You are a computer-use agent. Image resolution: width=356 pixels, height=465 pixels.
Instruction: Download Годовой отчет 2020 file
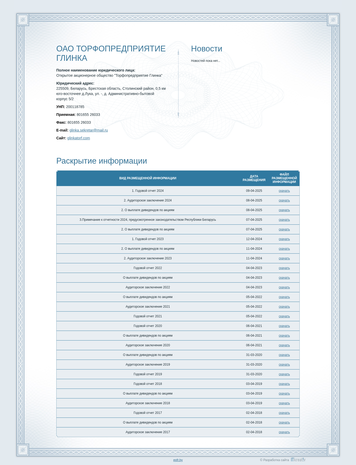tap(284, 326)
